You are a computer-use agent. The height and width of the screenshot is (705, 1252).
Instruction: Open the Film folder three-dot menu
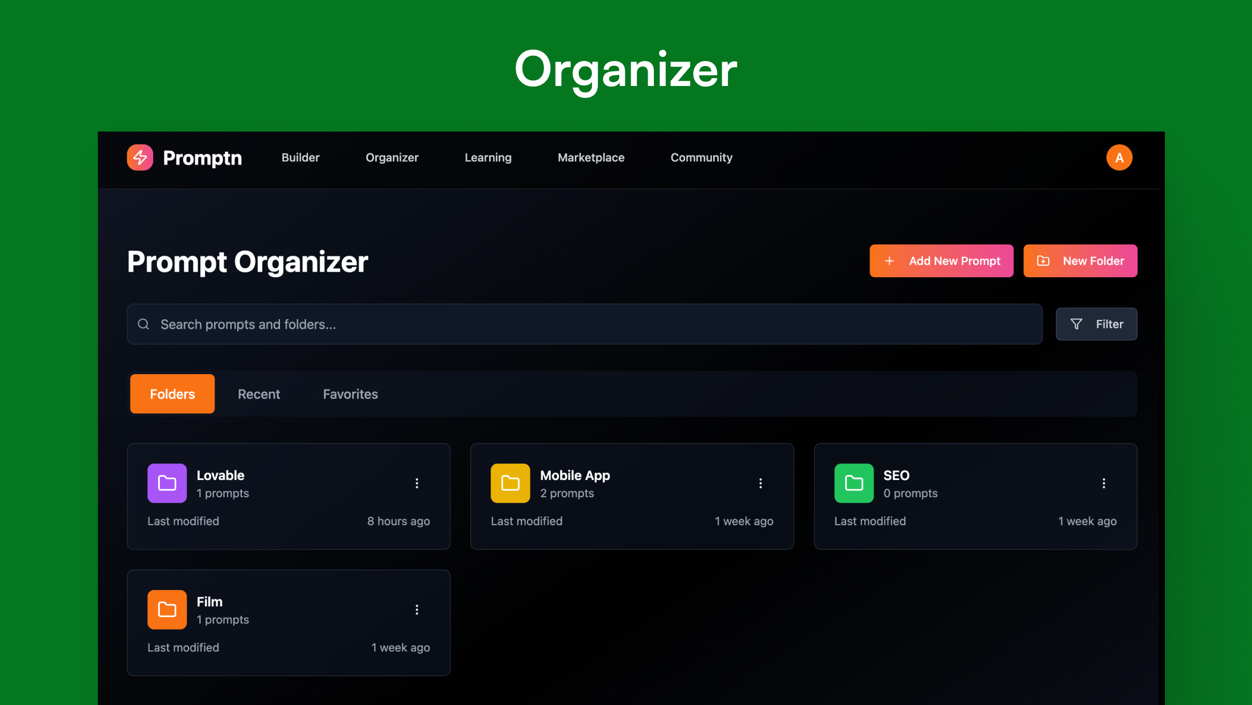pyautogui.click(x=417, y=609)
